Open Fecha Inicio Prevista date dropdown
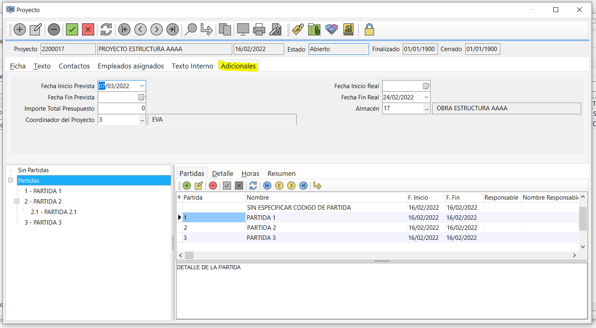The image size is (596, 328). click(x=142, y=86)
